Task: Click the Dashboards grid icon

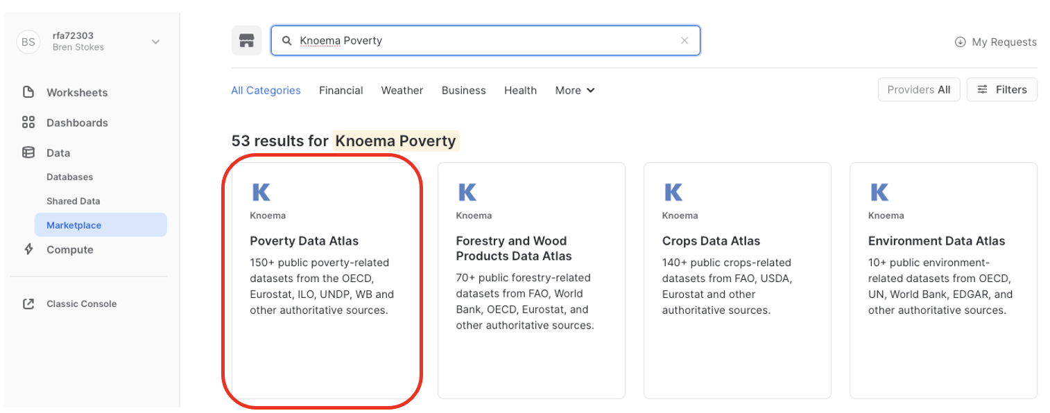Action: [28, 123]
